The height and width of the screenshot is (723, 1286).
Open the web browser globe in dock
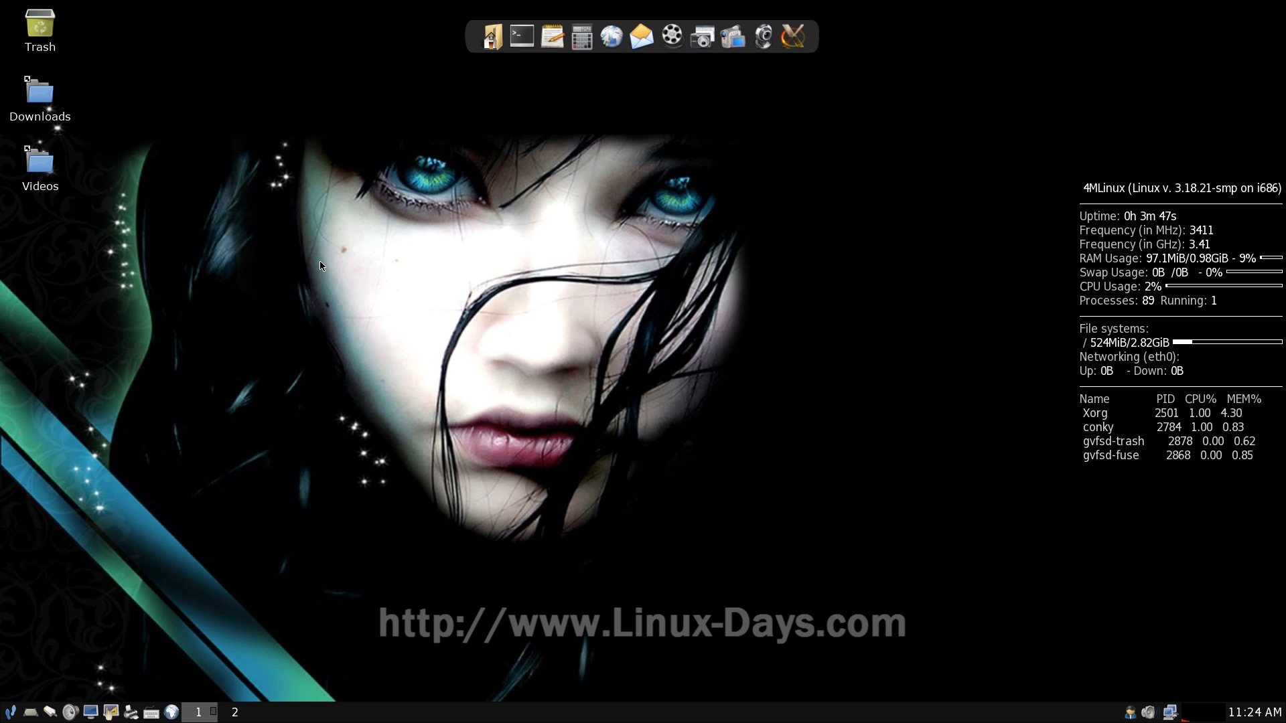[612, 37]
